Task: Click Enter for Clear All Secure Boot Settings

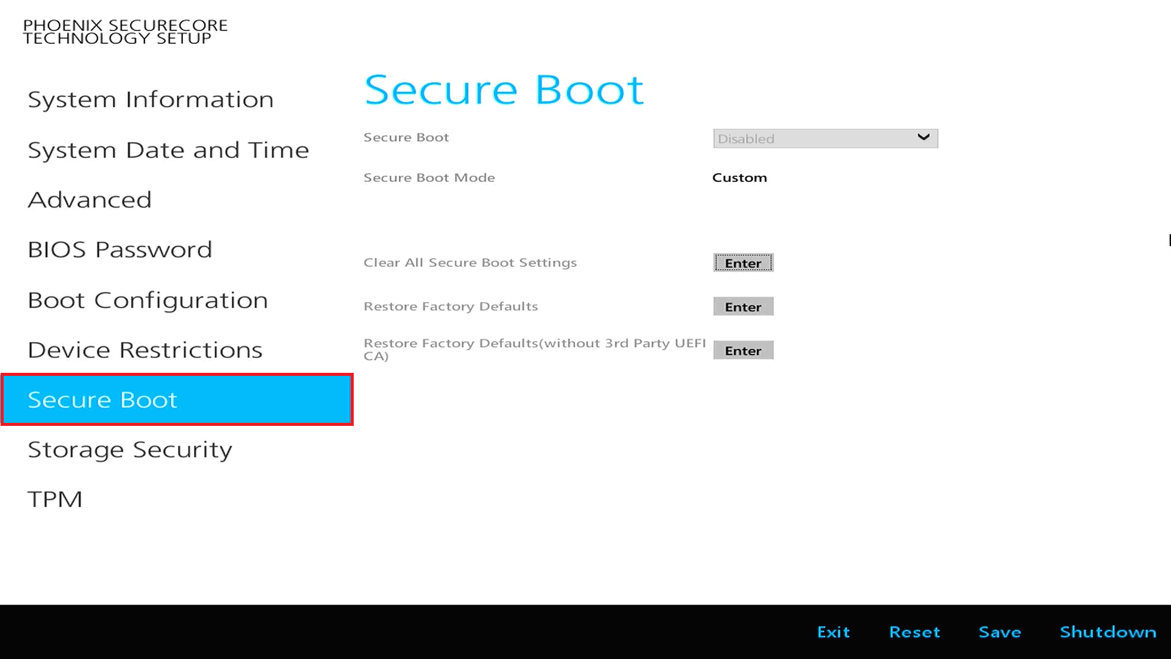Action: tap(743, 263)
